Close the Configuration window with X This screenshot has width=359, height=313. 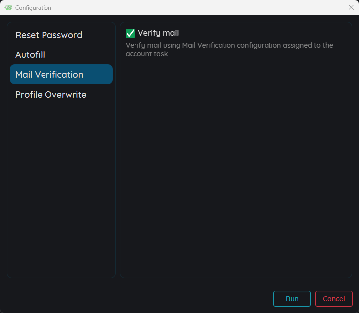351,7
